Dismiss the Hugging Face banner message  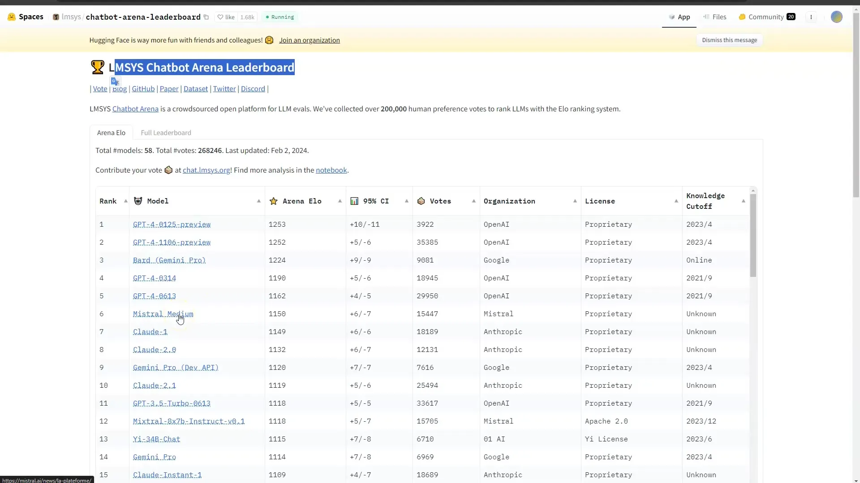coord(730,39)
